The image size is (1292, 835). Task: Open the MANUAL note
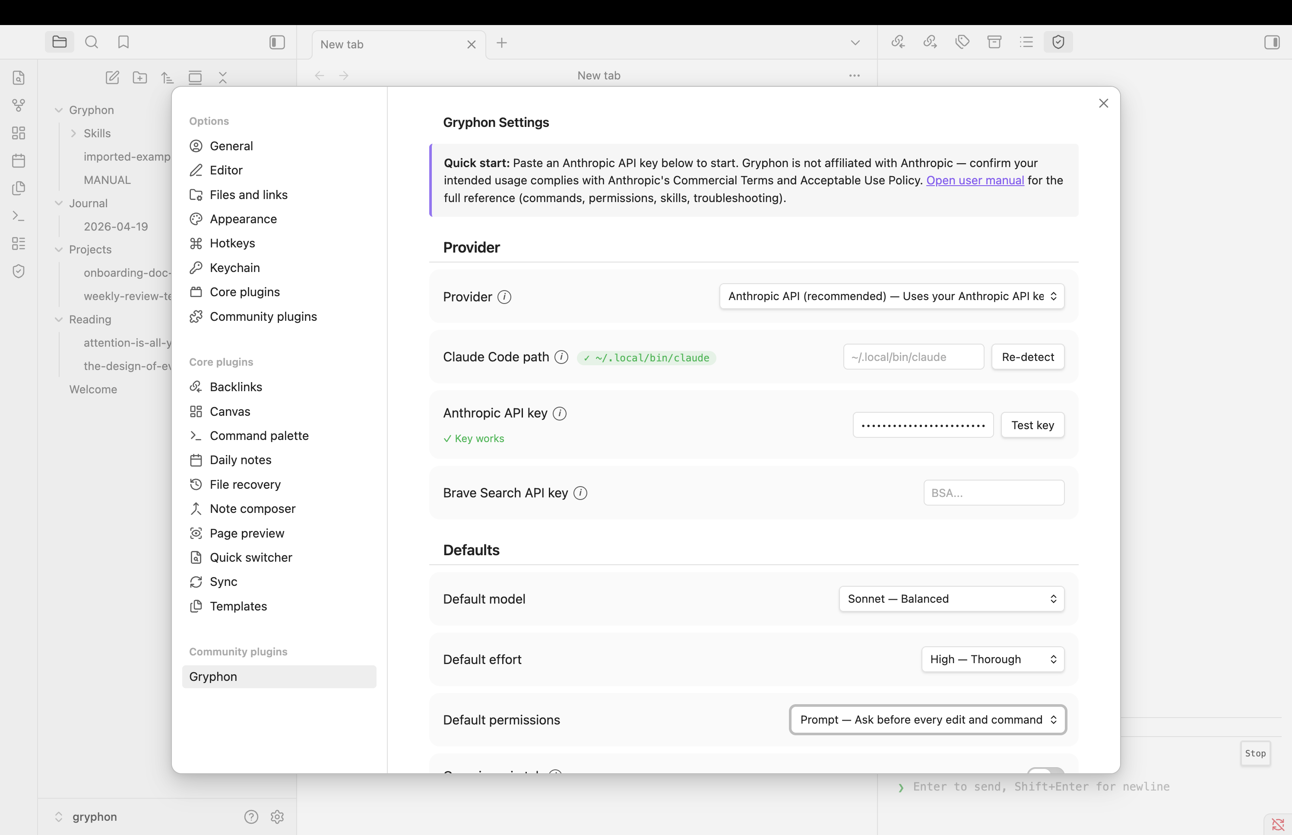[x=107, y=180]
